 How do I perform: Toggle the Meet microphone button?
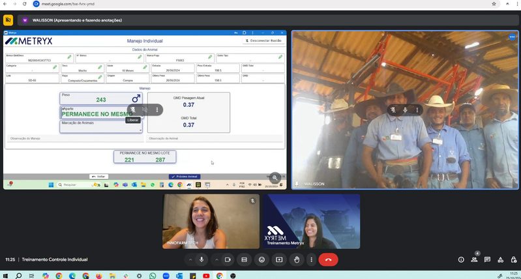pyautogui.click(x=201, y=259)
